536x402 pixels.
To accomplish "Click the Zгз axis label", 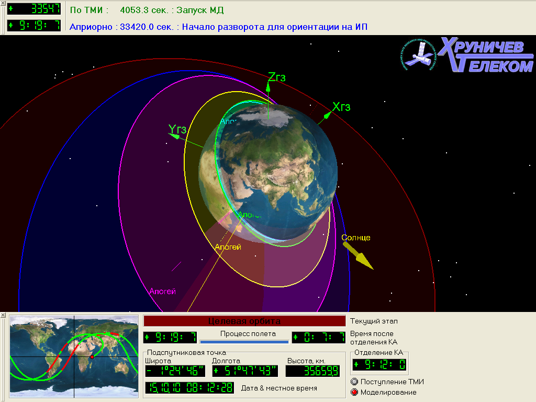I will point(277,77).
